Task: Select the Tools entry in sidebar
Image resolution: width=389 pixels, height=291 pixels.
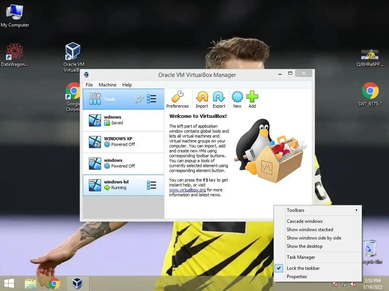Action: click(123, 99)
